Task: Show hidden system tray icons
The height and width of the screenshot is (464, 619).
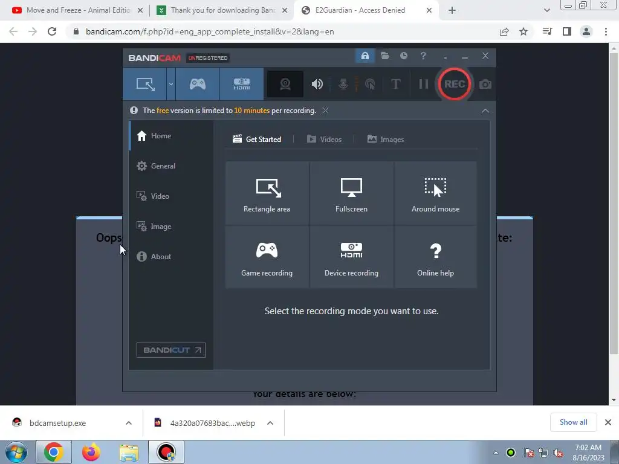Action: tap(496, 453)
